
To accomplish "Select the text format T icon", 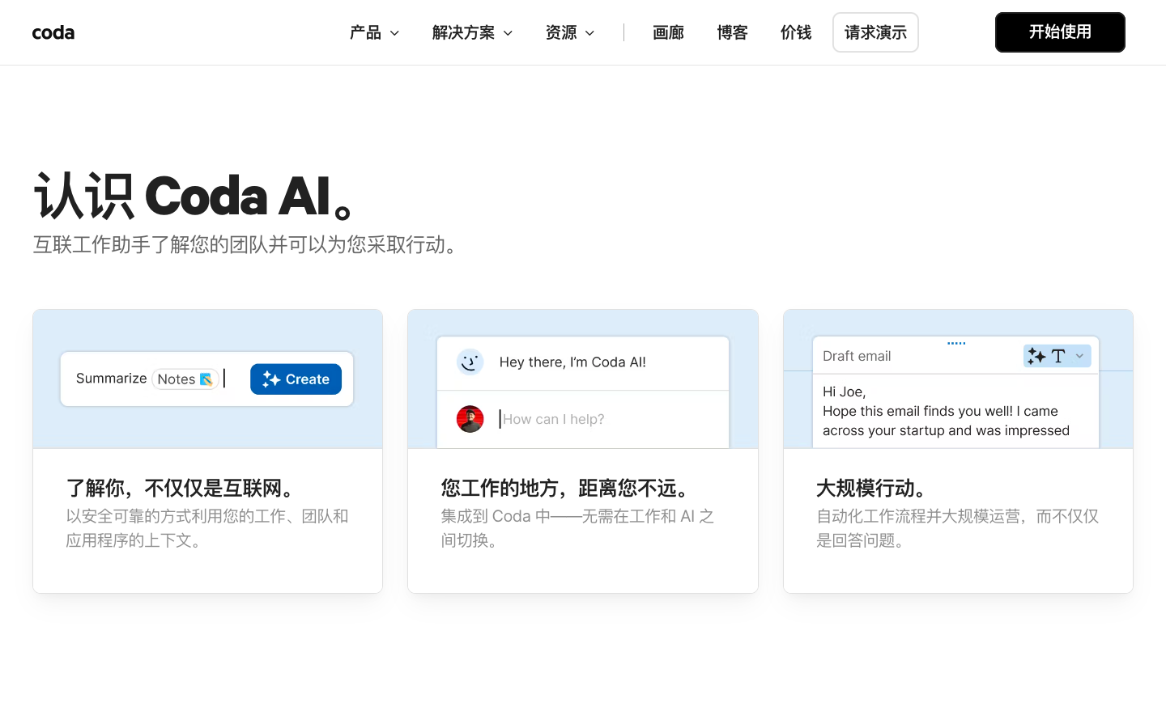I will (x=1059, y=355).
